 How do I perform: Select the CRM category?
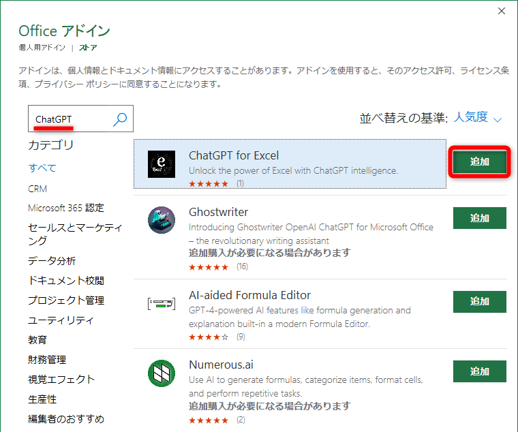[x=37, y=189]
